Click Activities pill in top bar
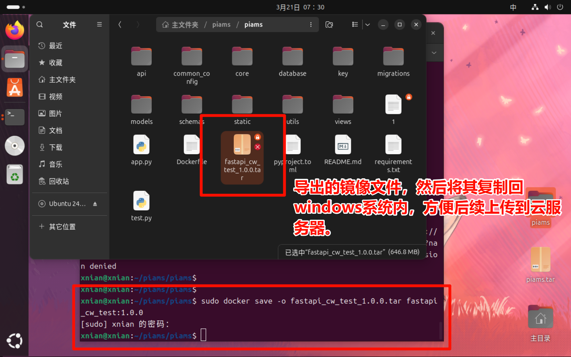Screen dimensions: 571x357 pyautogui.click(x=16, y=7)
